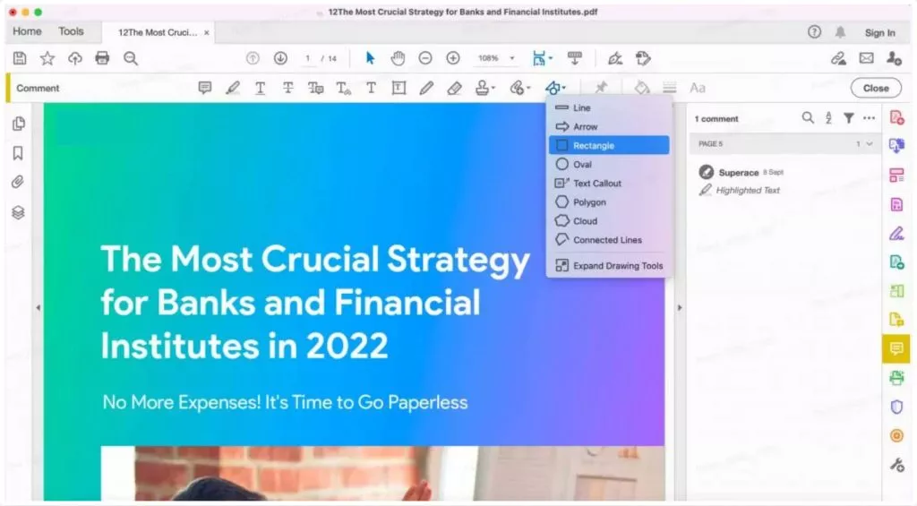Switch to the Tools tab

tap(71, 31)
